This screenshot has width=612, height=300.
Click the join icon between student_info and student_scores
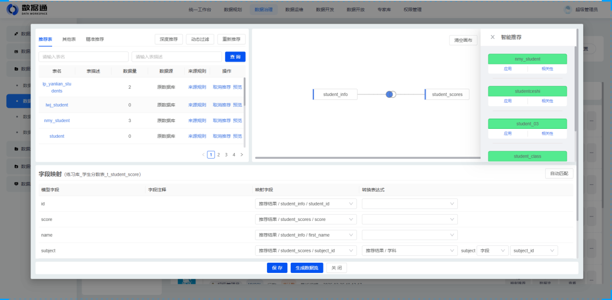tap(390, 94)
